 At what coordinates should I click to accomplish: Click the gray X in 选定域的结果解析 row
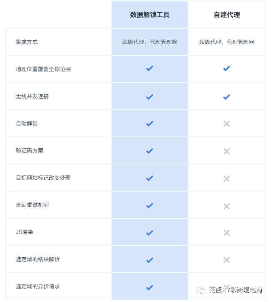point(227,260)
